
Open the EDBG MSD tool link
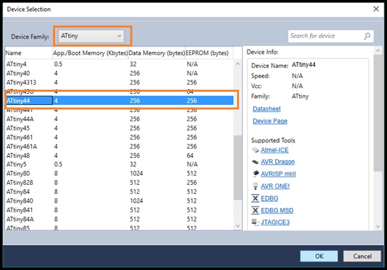pos(277,210)
